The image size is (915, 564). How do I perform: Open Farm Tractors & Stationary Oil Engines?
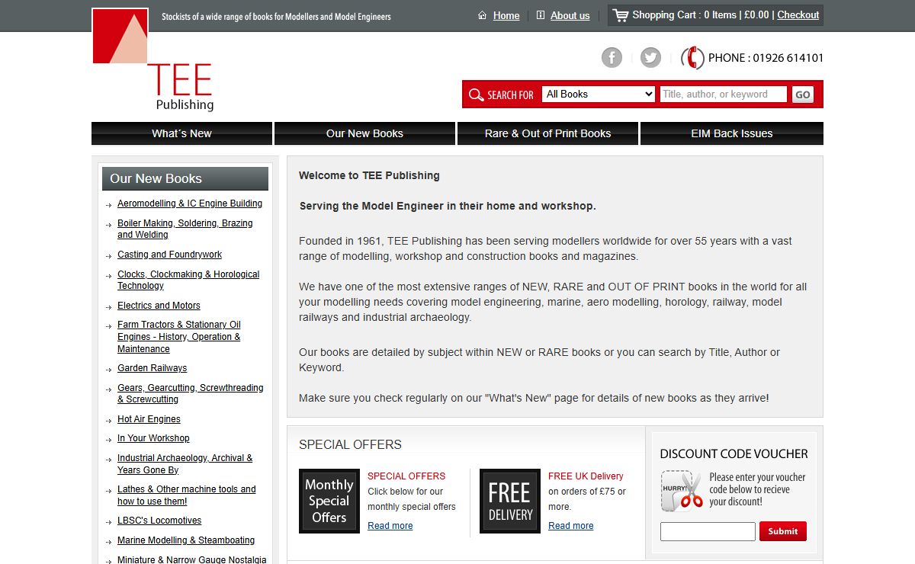pos(179,337)
